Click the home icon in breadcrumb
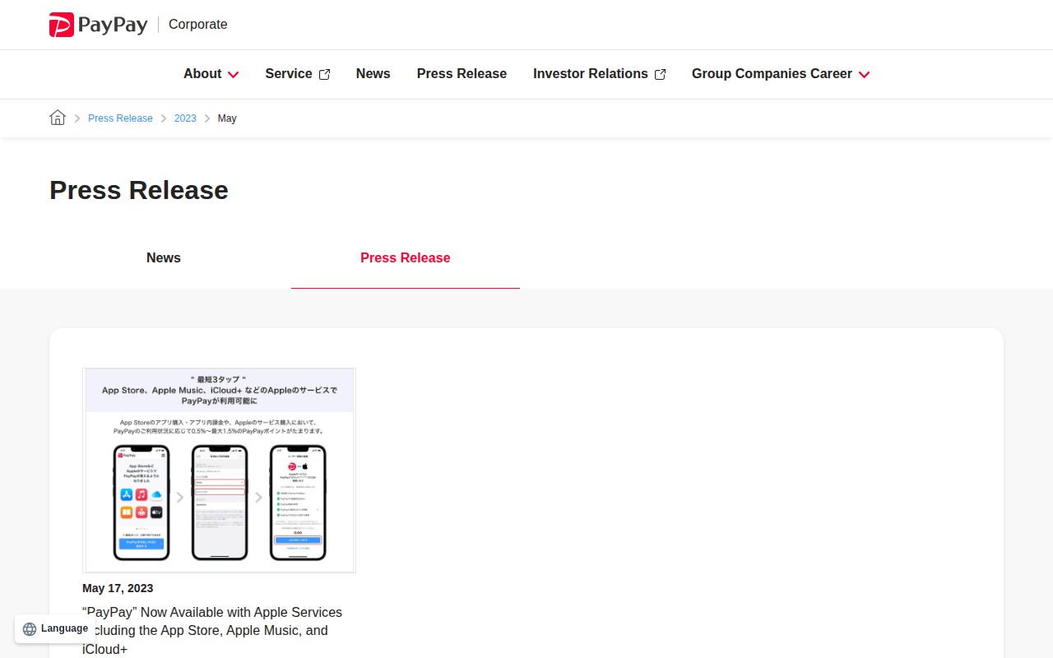The width and height of the screenshot is (1053, 658). 58,118
